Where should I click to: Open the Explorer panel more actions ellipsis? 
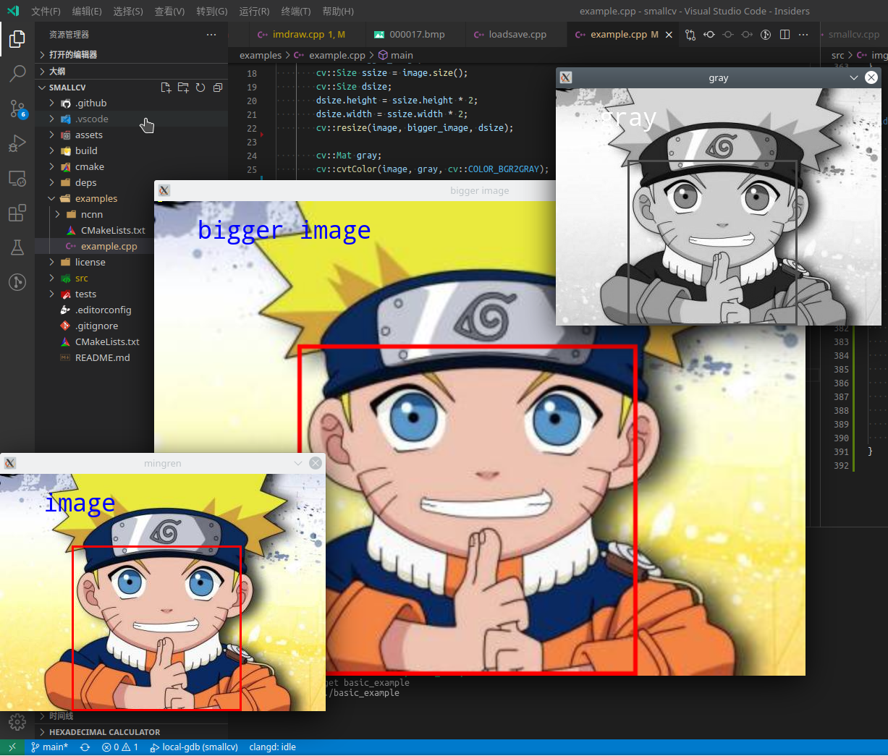211,35
